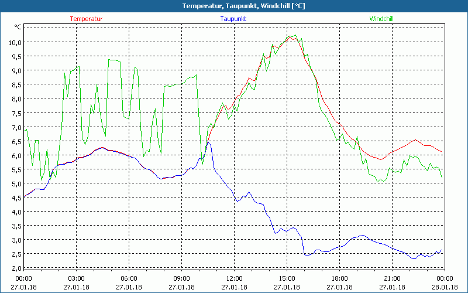Select the 15:00 time label on the x-axis
Screen dimensions: 468x293
click(x=287, y=278)
